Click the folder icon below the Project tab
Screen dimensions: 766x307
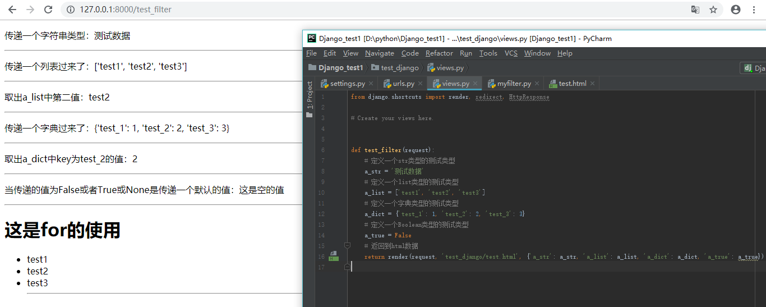pos(309,114)
